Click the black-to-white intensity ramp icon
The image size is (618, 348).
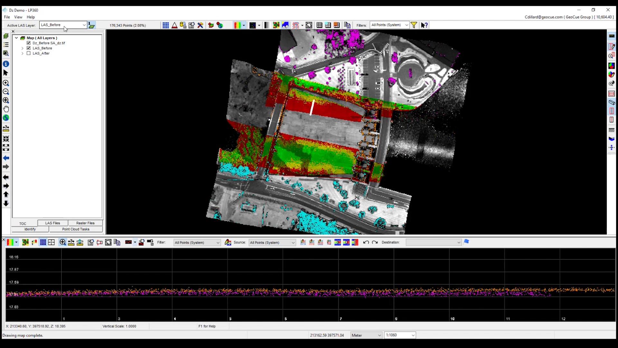coord(267,25)
